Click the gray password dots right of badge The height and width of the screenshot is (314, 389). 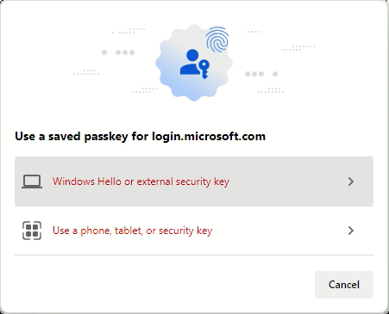tap(261, 74)
